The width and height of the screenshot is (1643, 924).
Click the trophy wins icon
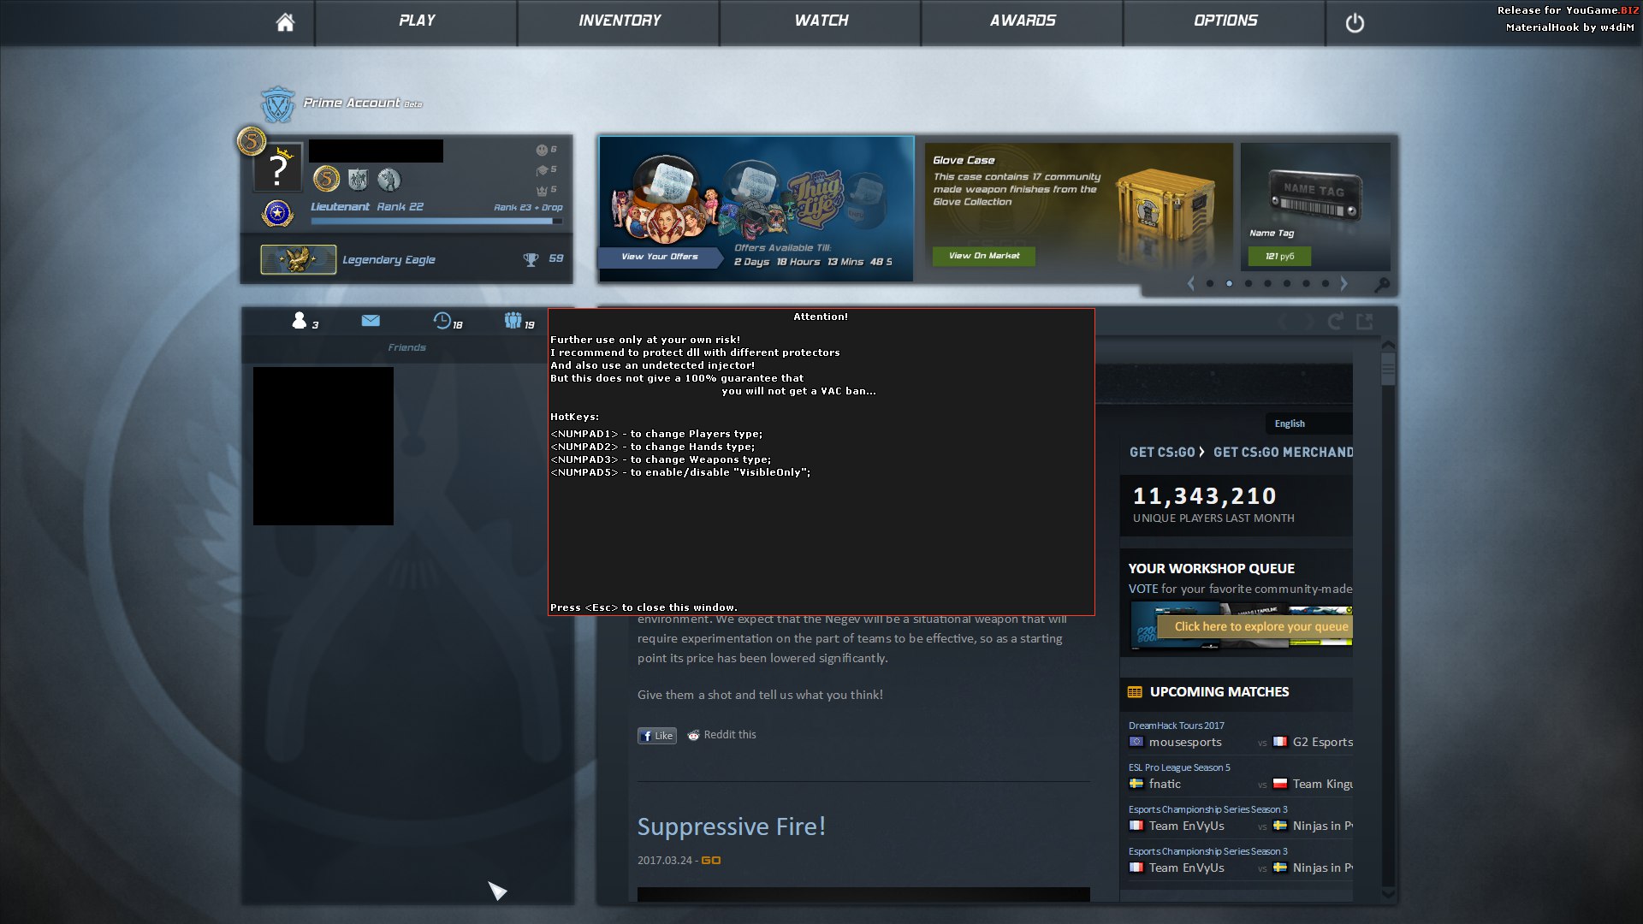click(531, 259)
